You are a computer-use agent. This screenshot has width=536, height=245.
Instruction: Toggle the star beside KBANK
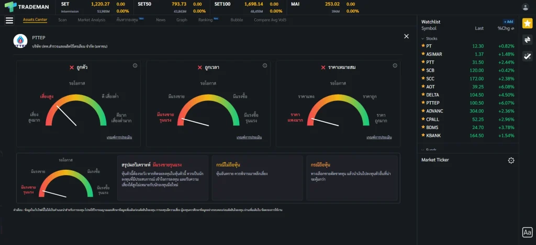423,136
